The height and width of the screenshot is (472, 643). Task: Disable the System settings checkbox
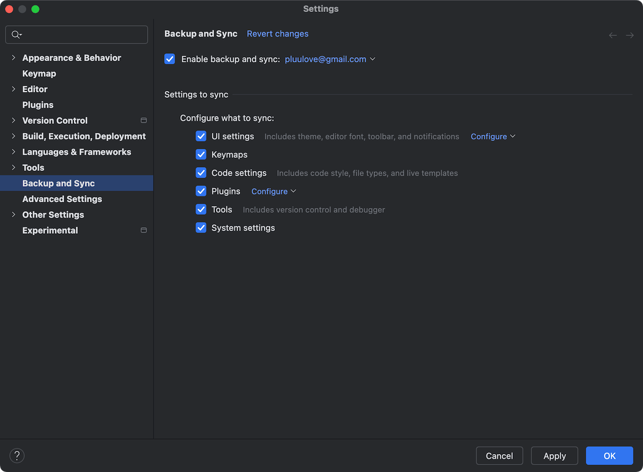coord(201,228)
